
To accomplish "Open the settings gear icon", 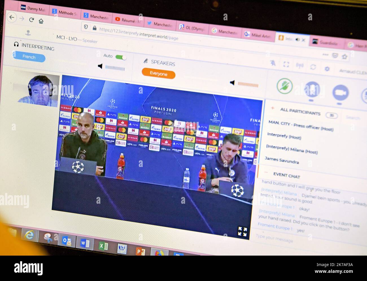I will tap(327, 69).
